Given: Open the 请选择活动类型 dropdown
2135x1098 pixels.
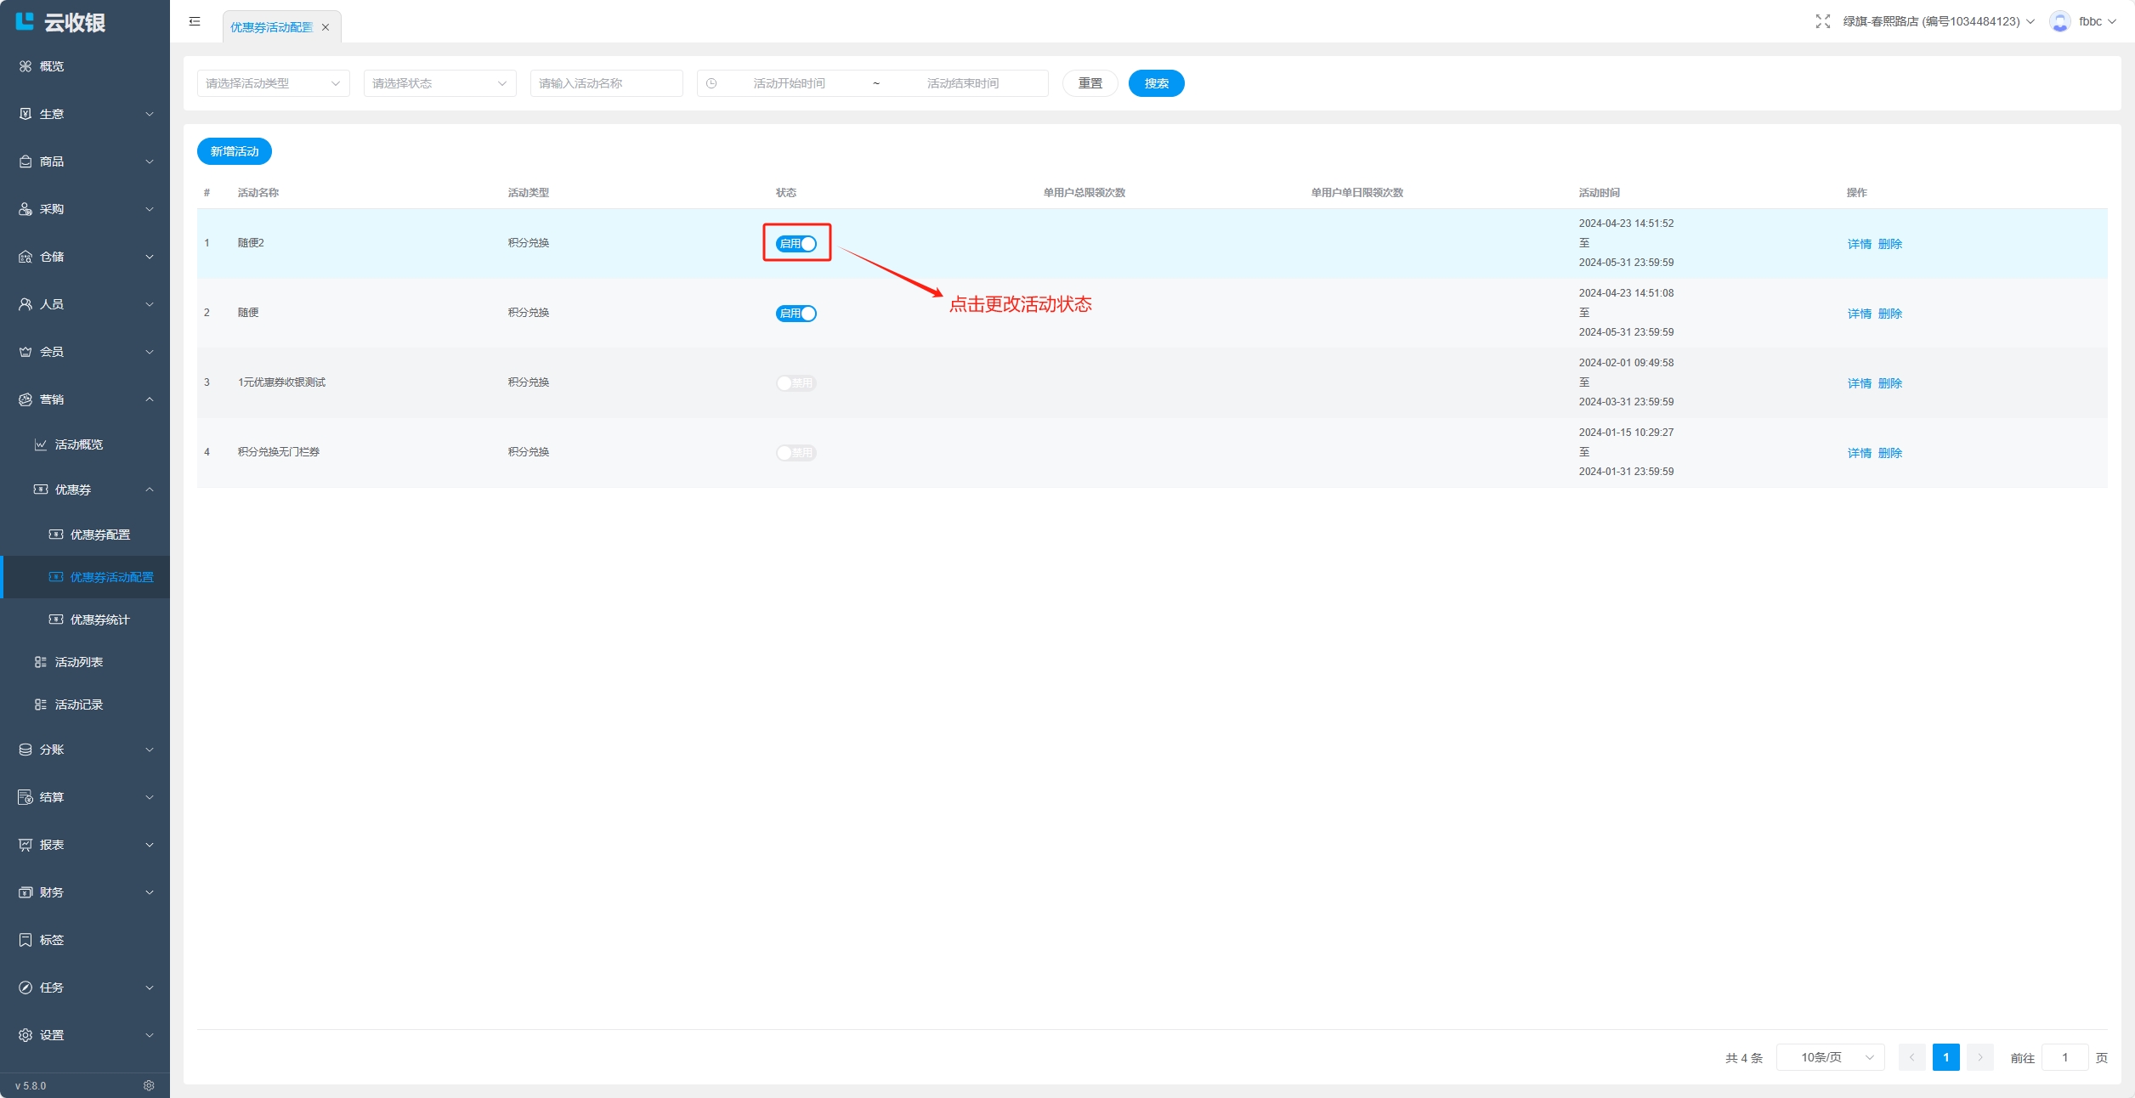Looking at the screenshot, I should 273,83.
